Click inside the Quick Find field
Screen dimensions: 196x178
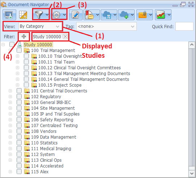click(184, 26)
